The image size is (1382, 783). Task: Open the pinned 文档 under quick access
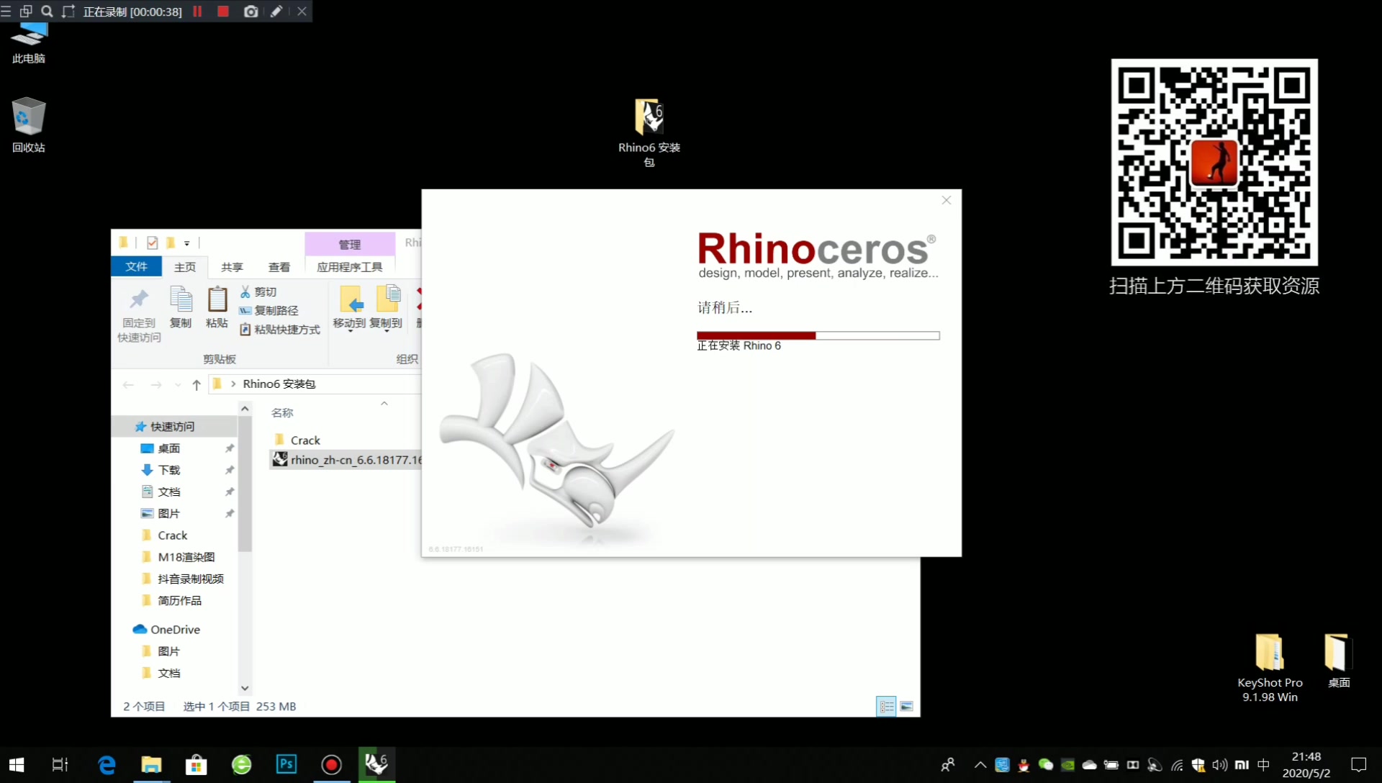click(x=168, y=492)
